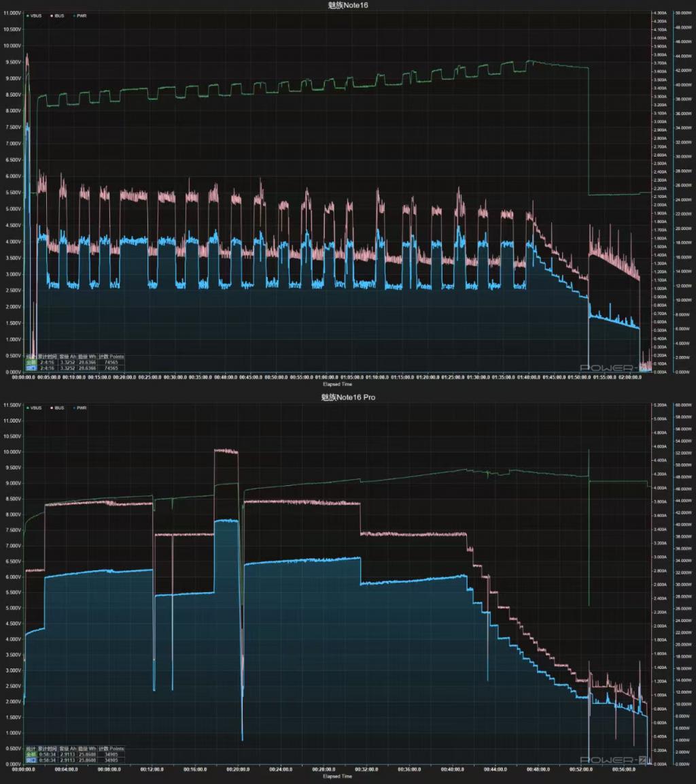Toggle PWR legend in the Note16 chart

(80, 16)
